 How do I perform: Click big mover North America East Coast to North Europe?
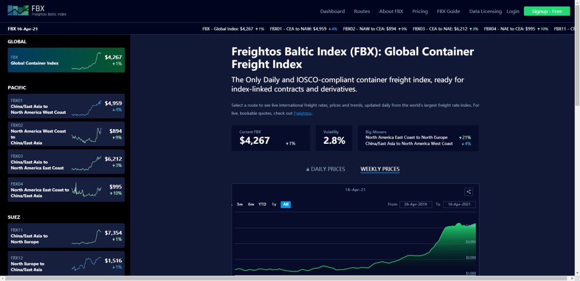406,137
